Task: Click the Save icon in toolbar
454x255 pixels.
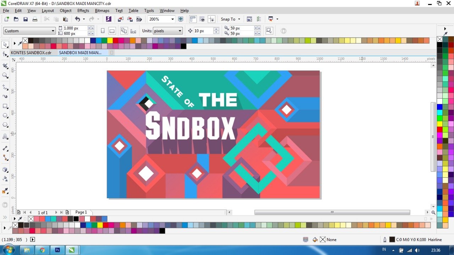Action: pyautogui.click(x=26, y=19)
